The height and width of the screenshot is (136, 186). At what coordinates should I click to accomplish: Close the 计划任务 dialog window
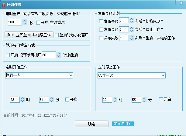click(181, 3)
